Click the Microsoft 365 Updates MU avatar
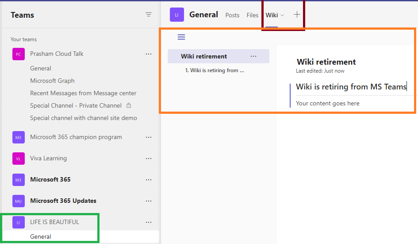 19,201
